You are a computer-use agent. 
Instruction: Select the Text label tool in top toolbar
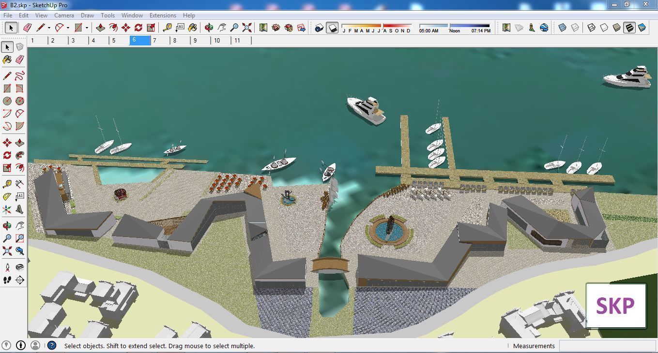click(x=180, y=28)
